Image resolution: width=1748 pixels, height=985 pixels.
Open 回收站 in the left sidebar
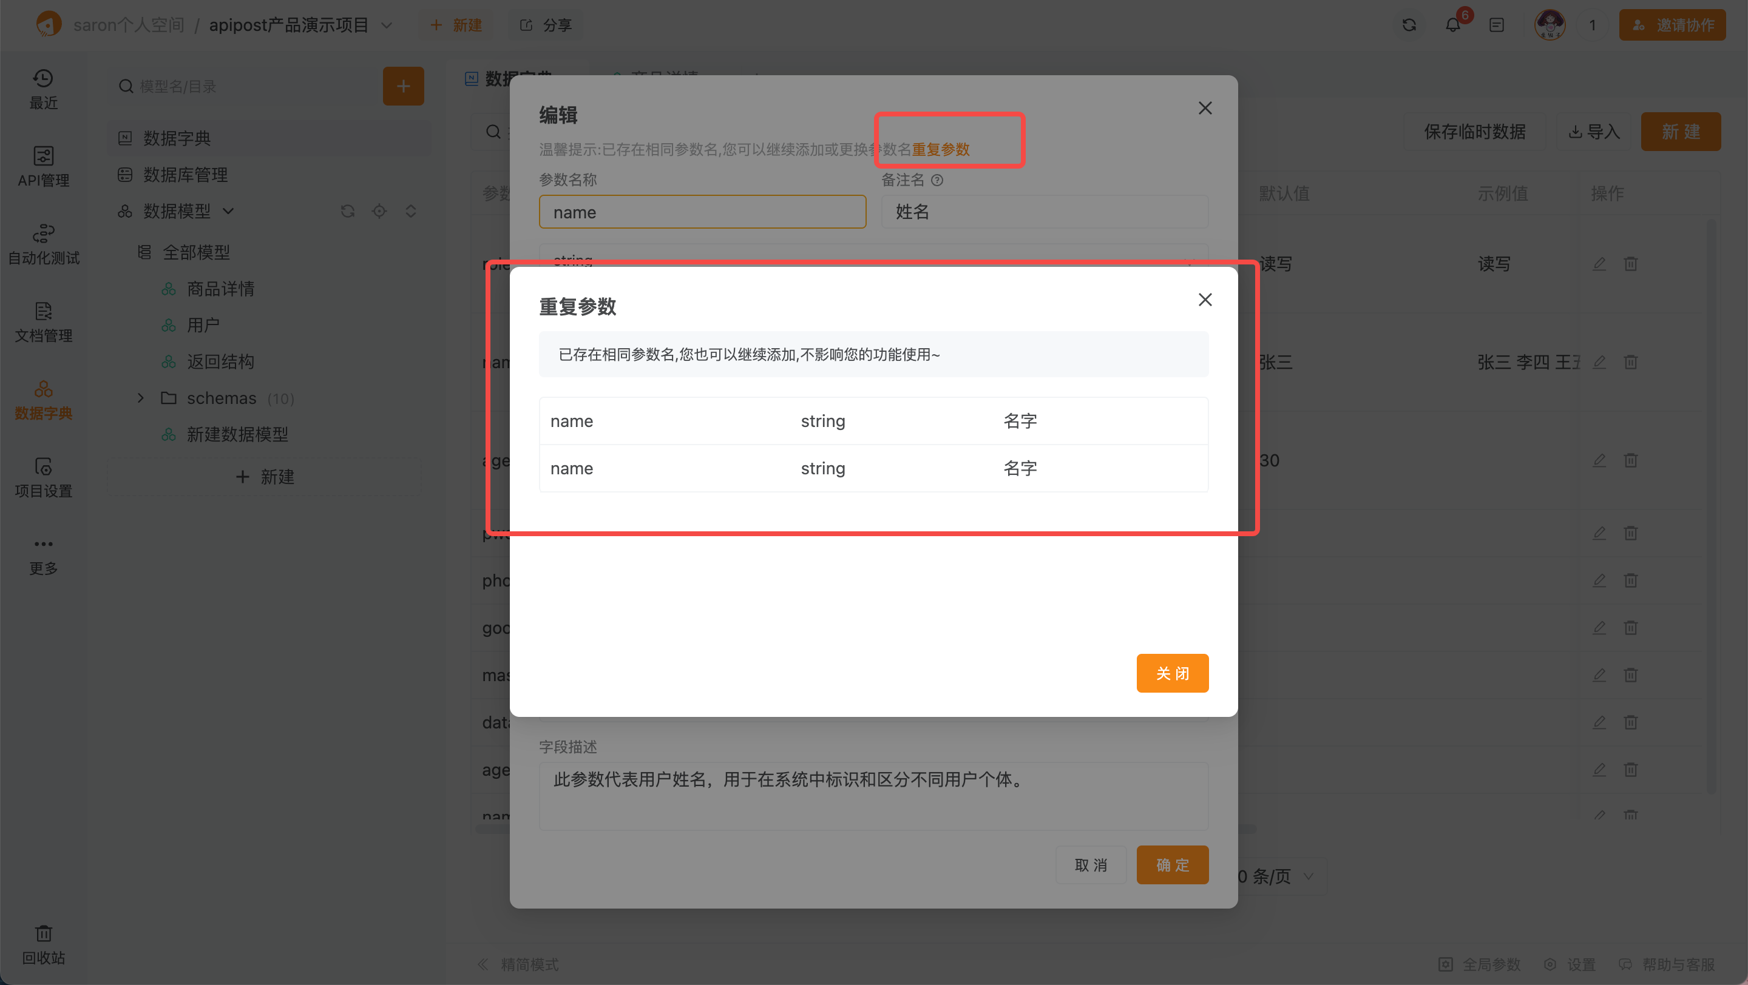(44, 944)
